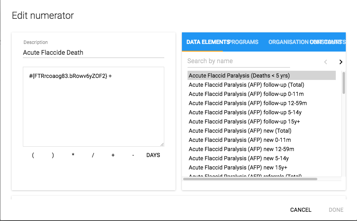Insert the minus operator
Viewport: 357px width, 221px height.
coord(133,155)
